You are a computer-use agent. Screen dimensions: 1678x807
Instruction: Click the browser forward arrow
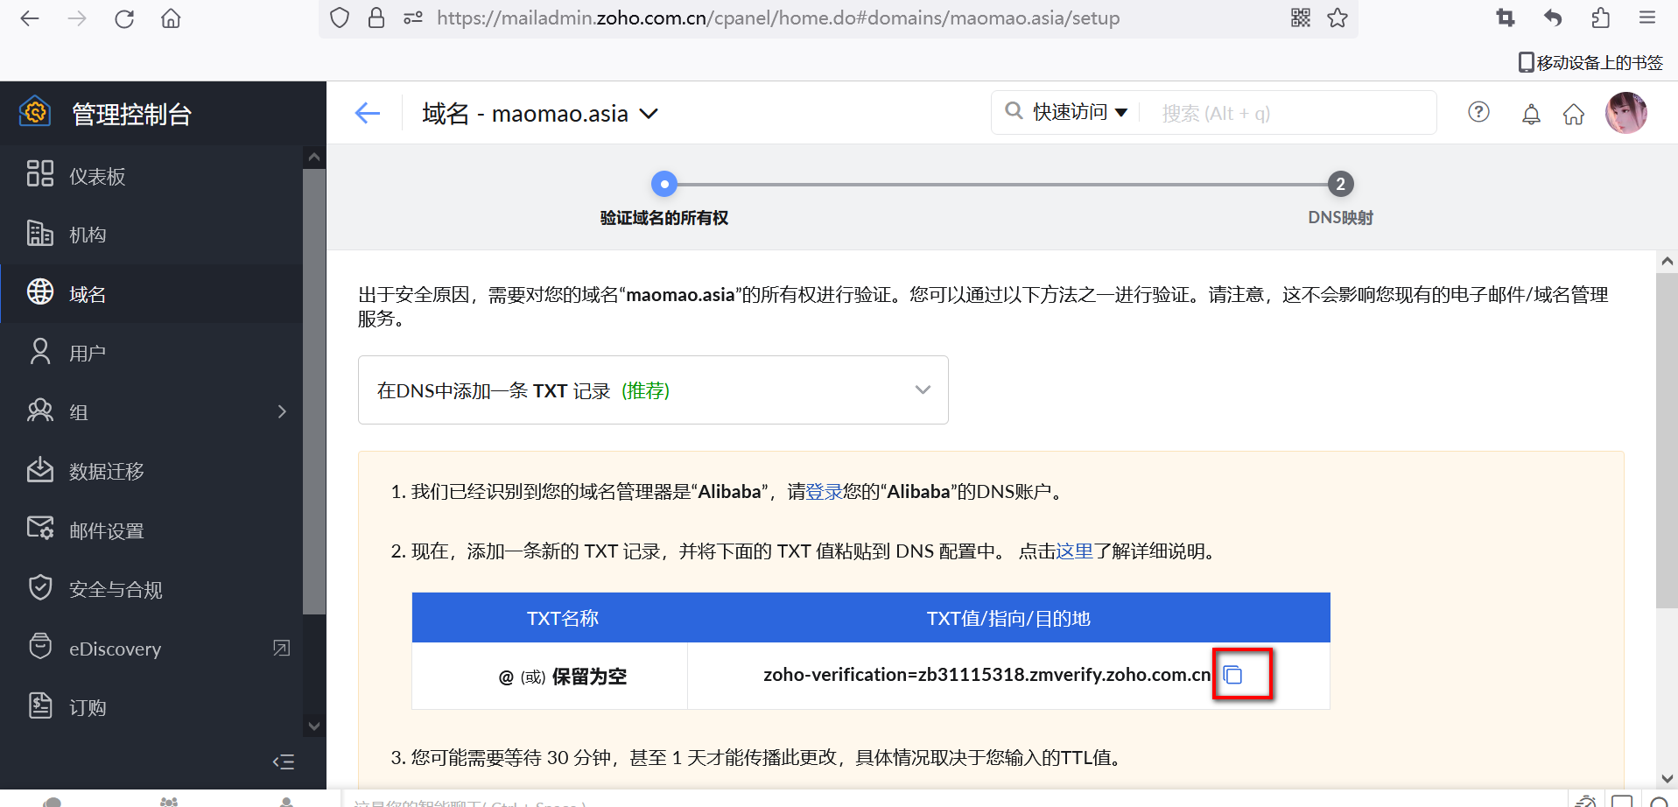pyautogui.click(x=77, y=18)
